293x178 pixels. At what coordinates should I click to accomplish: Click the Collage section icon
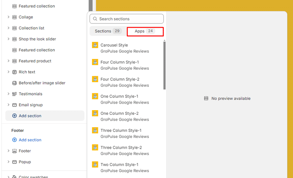(14, 17)
